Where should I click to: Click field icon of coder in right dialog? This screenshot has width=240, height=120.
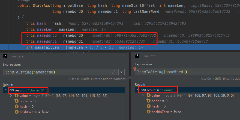(x=148, y=101)
